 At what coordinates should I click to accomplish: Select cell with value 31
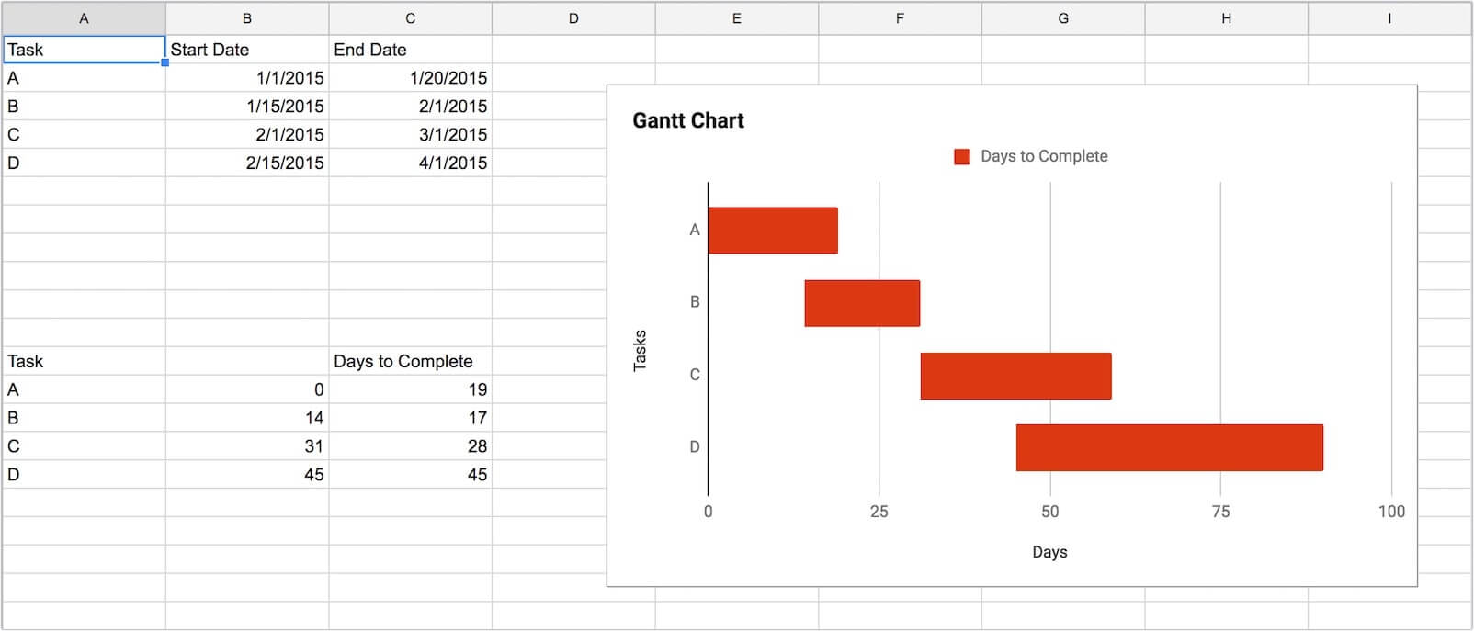(247, 446)
